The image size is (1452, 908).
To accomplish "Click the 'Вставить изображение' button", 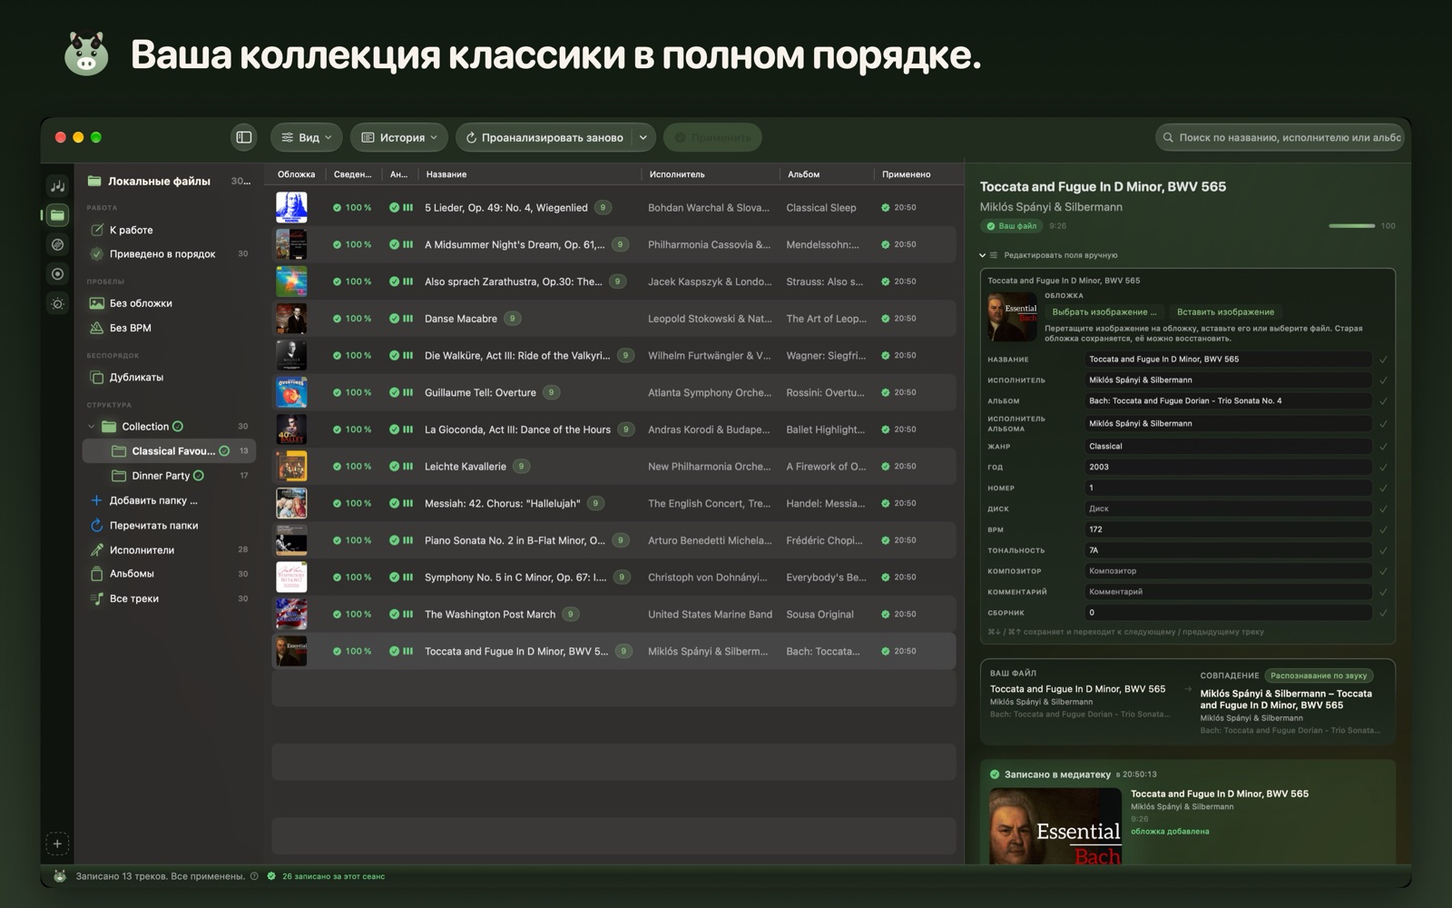I will pos(1225,311).
